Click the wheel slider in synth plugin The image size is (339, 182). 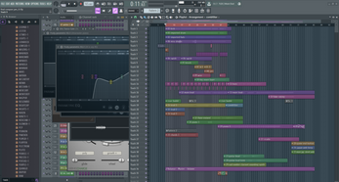click(x=112, y=160)
